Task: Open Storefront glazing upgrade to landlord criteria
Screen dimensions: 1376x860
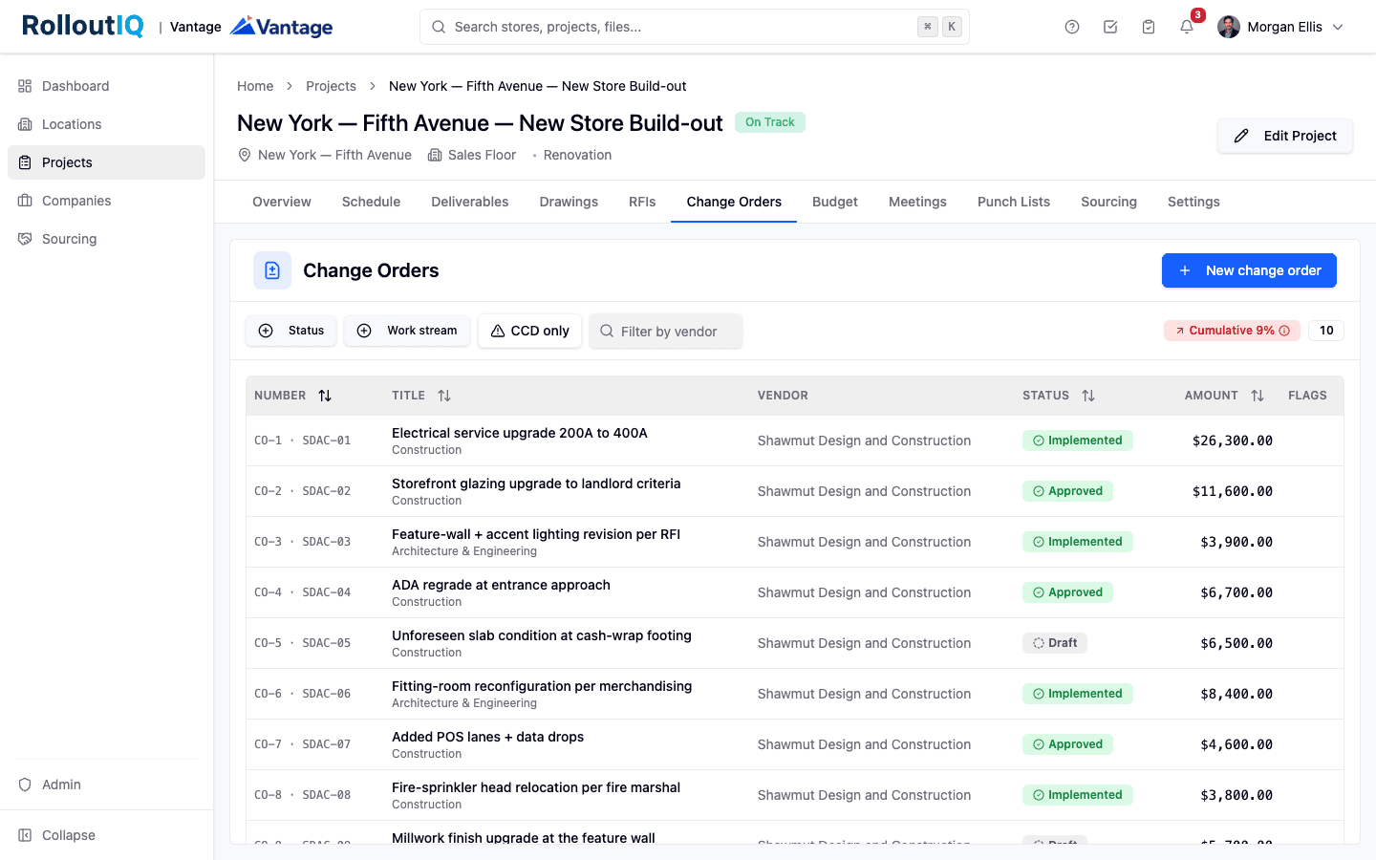Action: coord(536,484)
